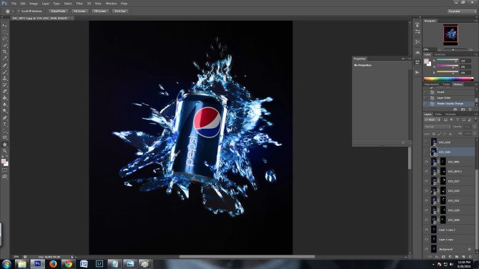Click the Actual Pixels button
The image size is (479, 269).
click(x=58, y=11)
